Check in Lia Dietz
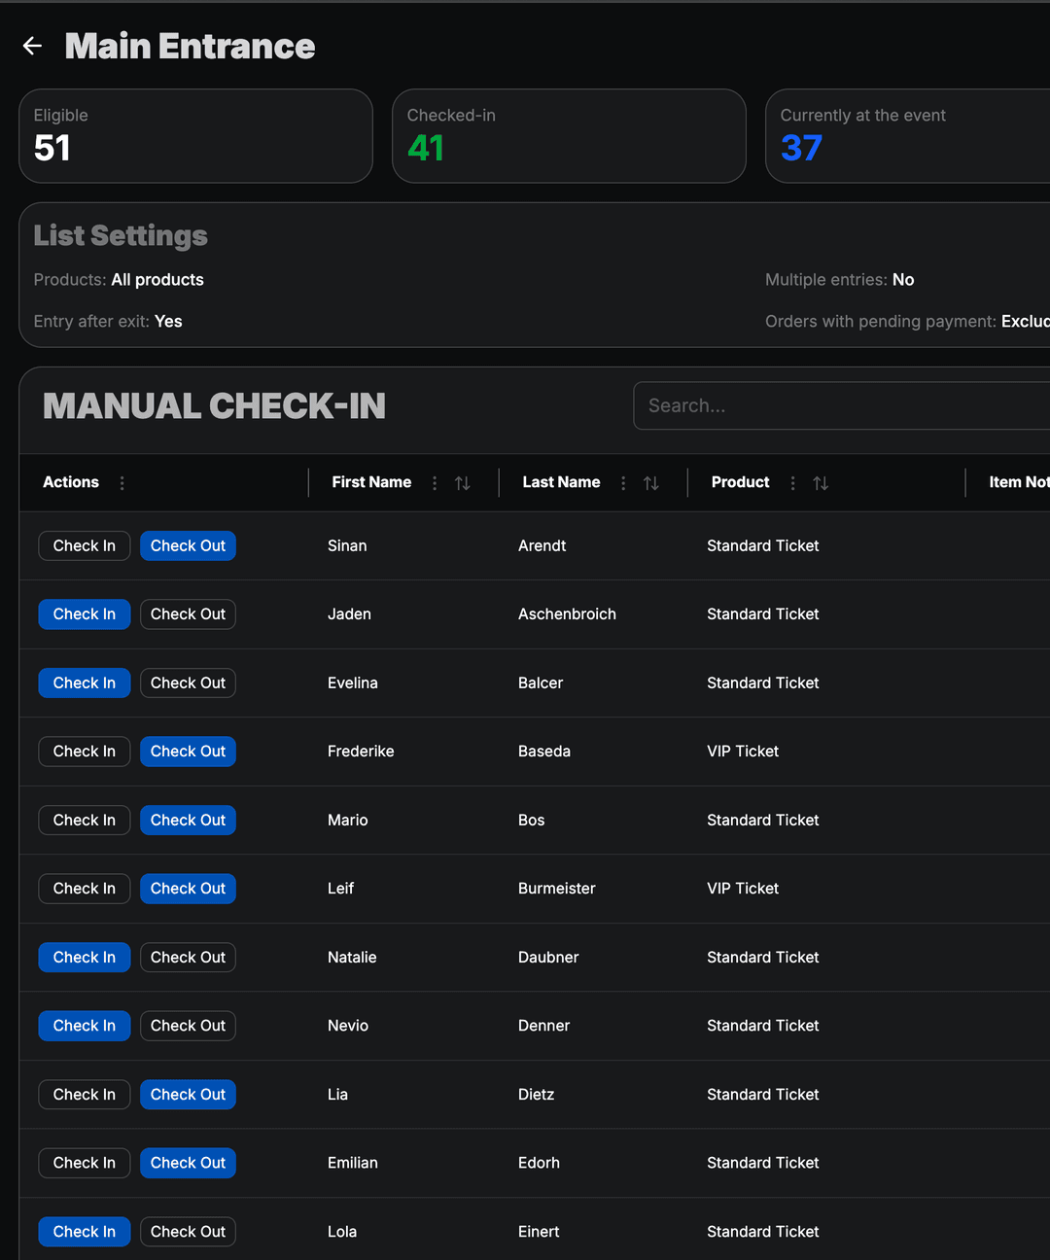This screenshot has width=1050, height=1260. pos(85,1095)
